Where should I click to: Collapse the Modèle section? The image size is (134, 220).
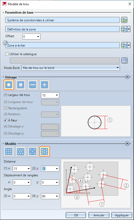[127, 144]
